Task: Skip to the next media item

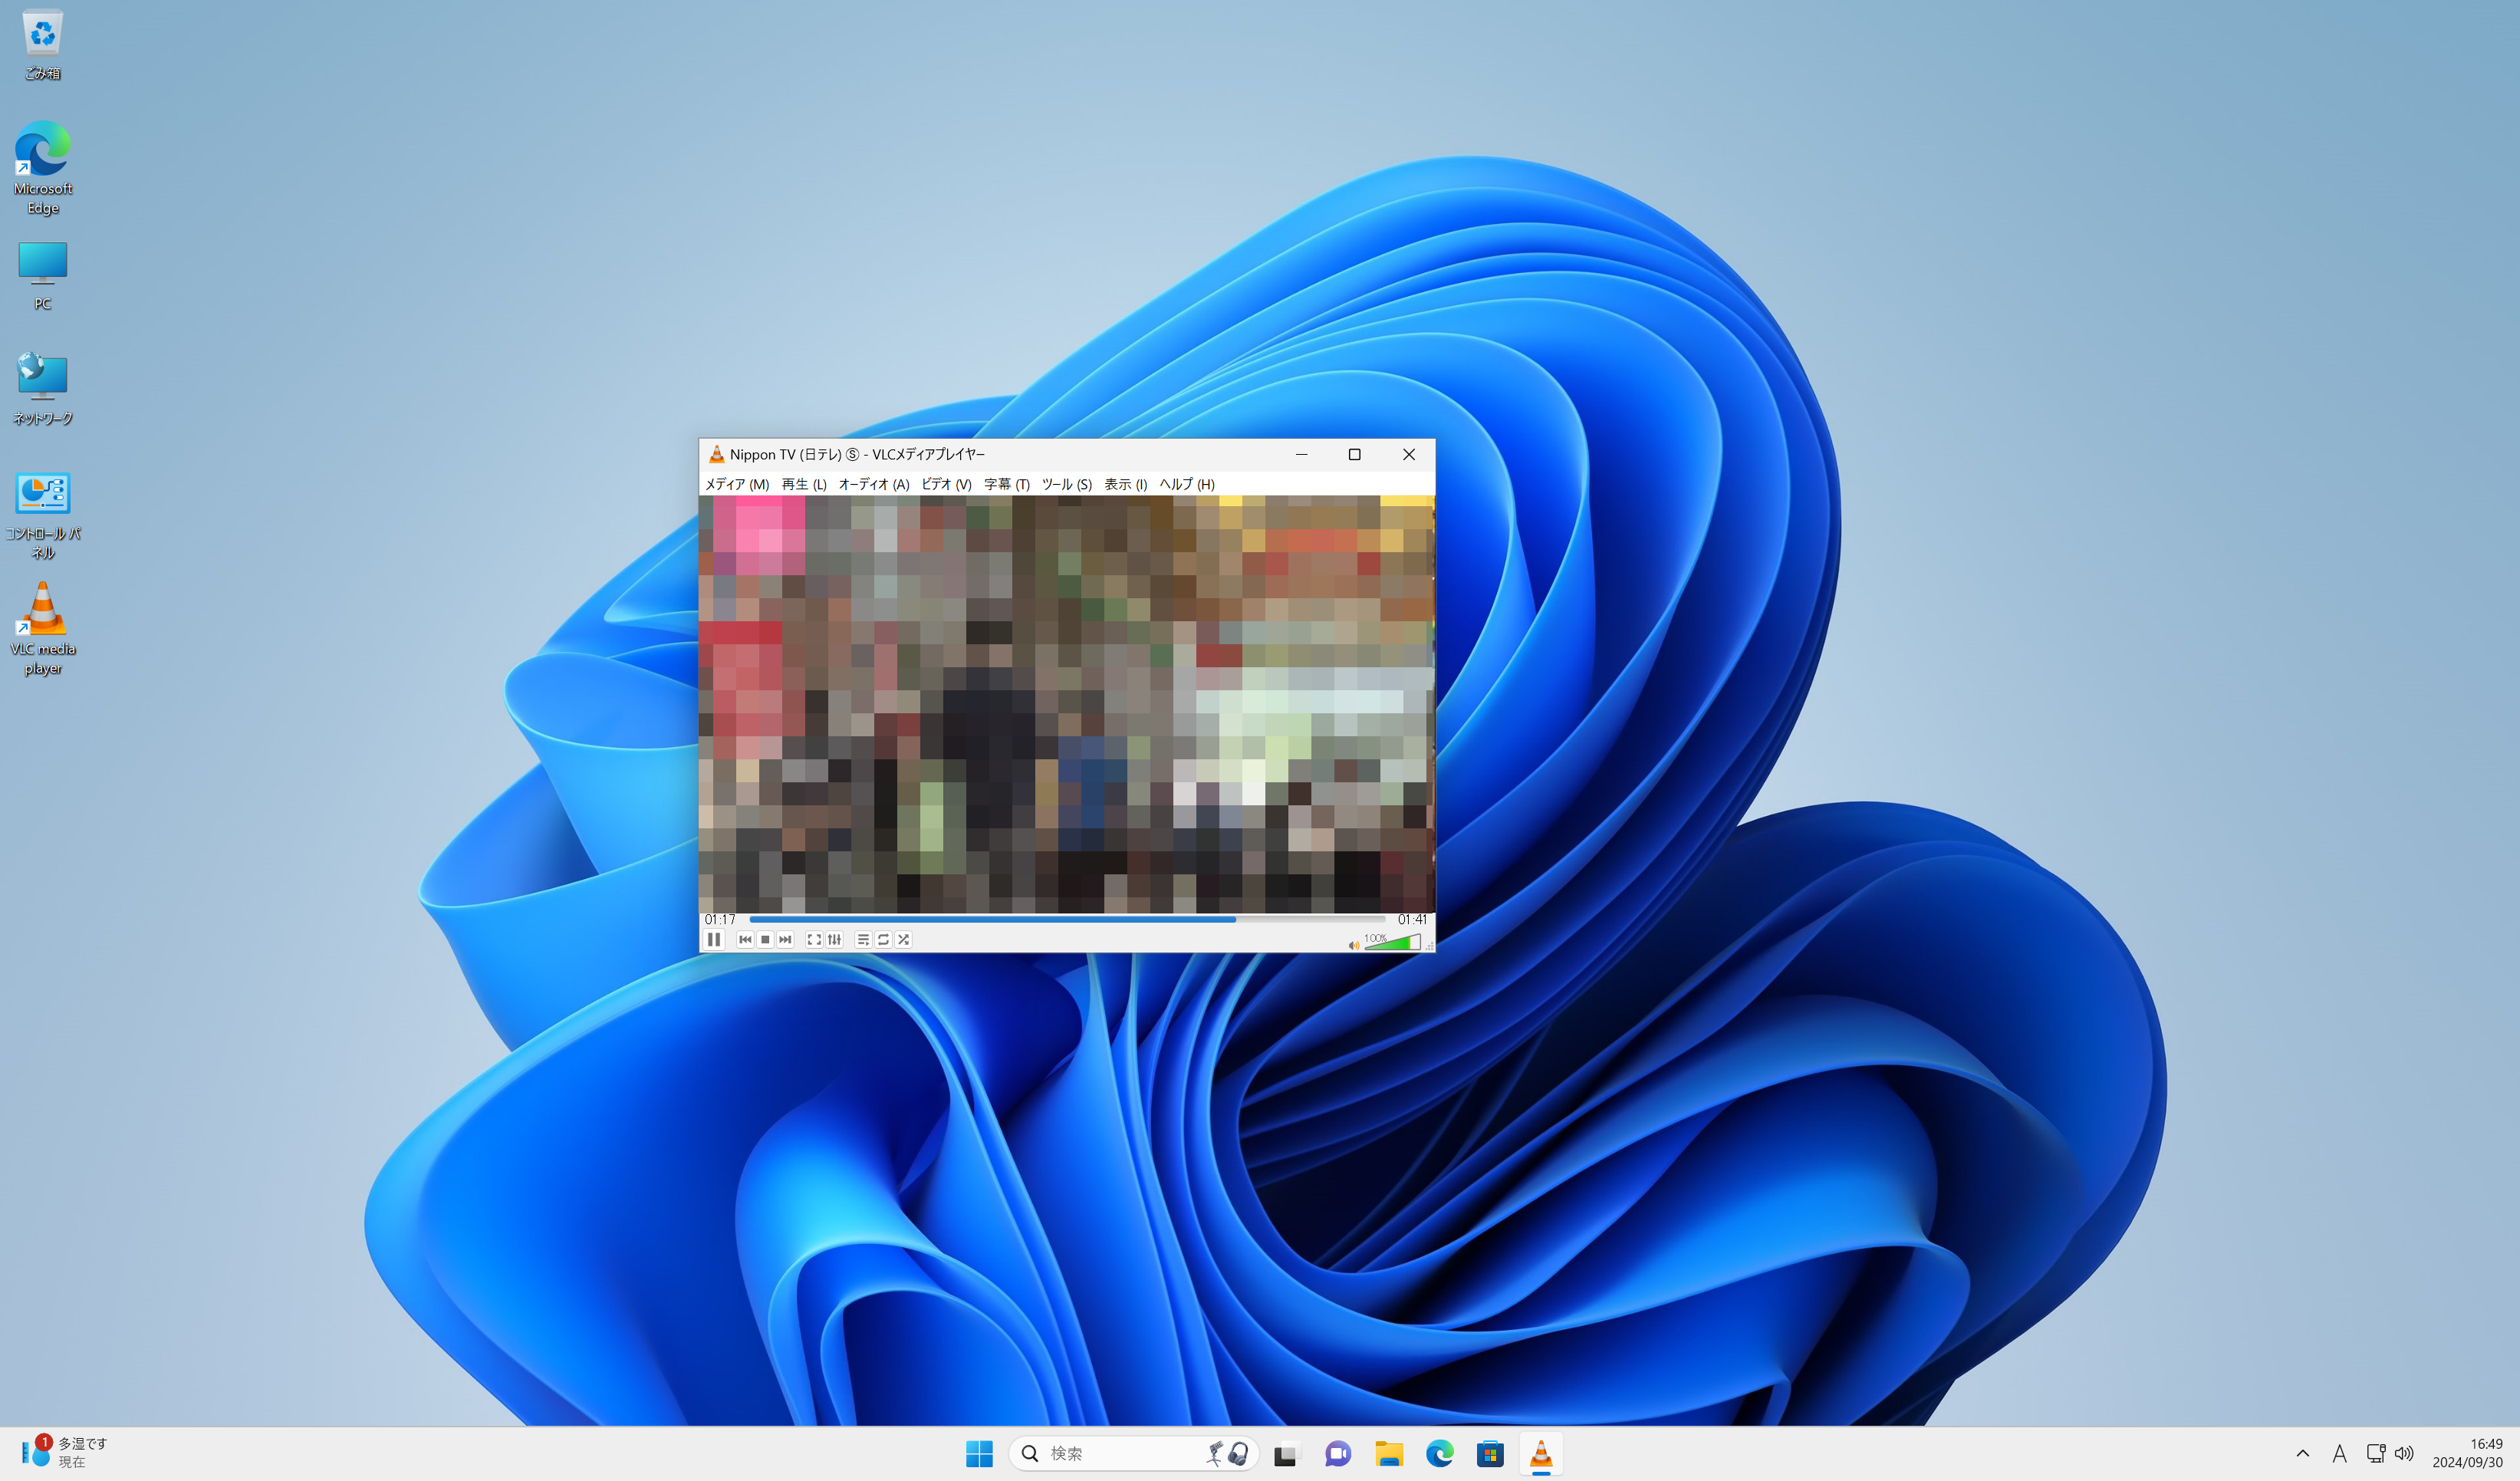Action: (785, 940)
